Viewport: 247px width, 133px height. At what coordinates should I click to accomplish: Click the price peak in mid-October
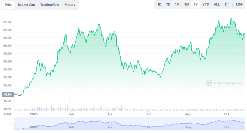(x=231, y=18)
